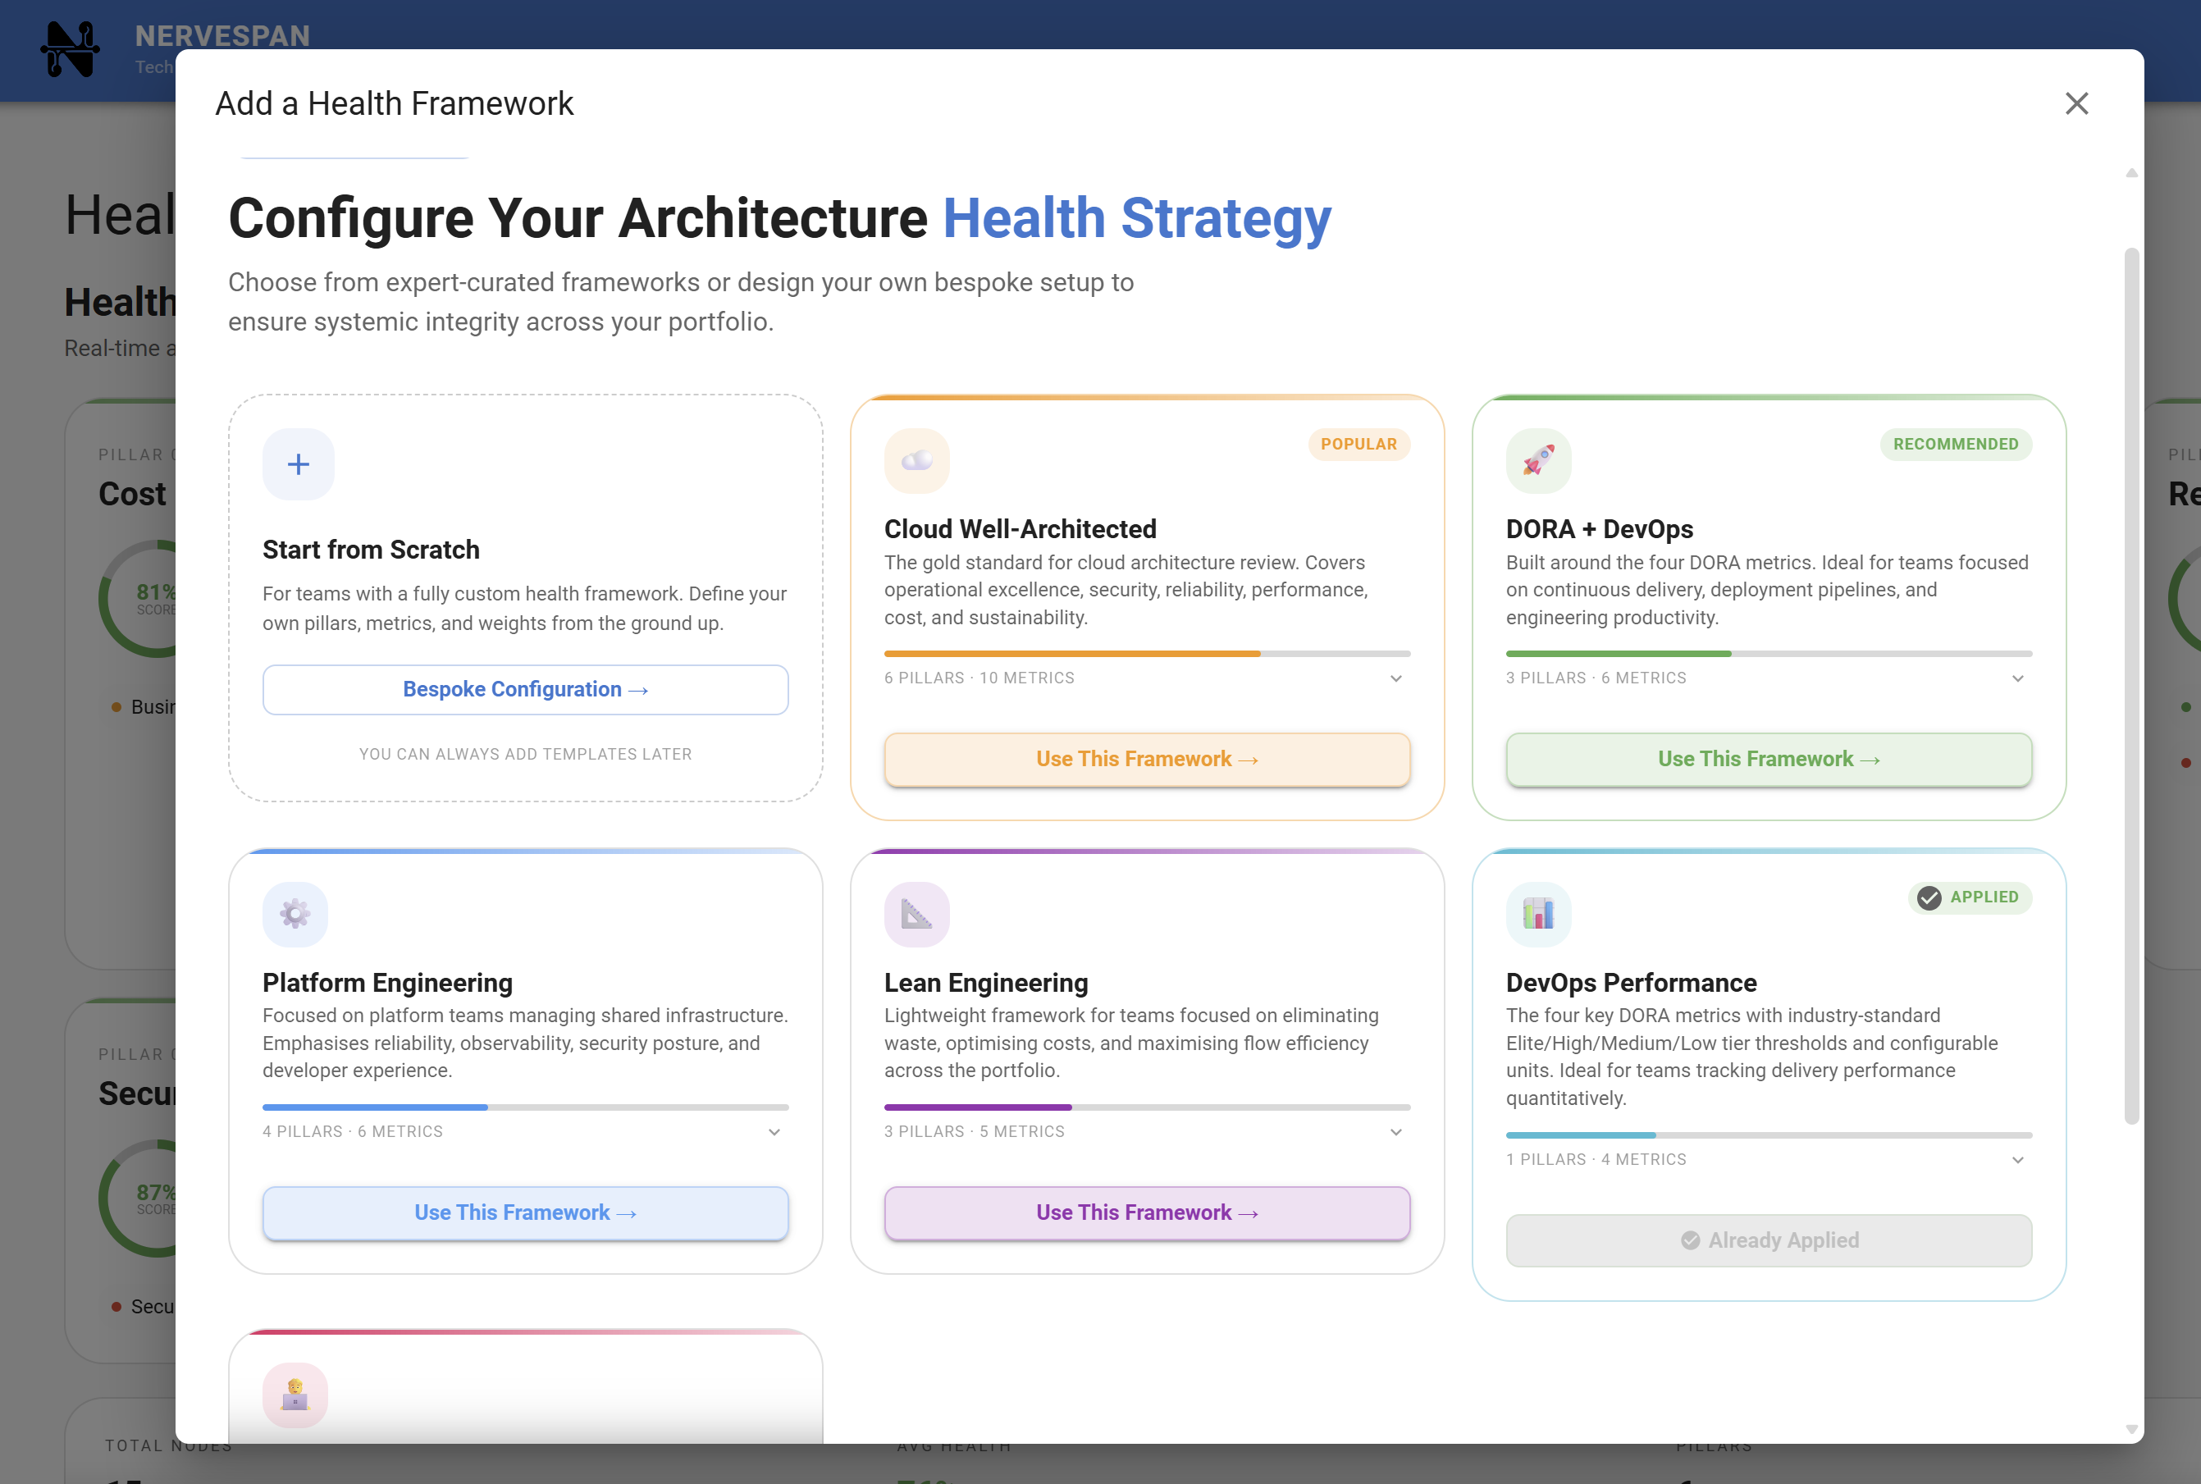
Task: Click the Cloud Well-Architected title
Action: 1020,529
